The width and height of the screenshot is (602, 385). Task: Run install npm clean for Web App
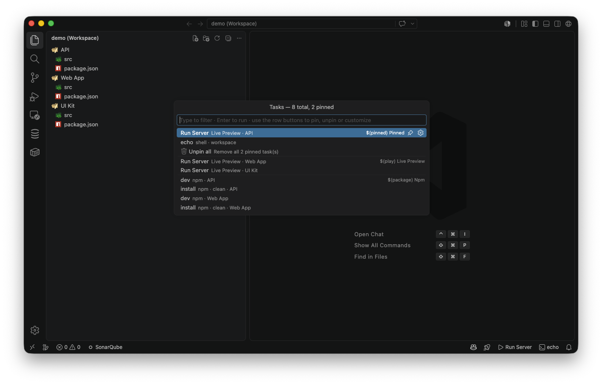coord(302,208)
